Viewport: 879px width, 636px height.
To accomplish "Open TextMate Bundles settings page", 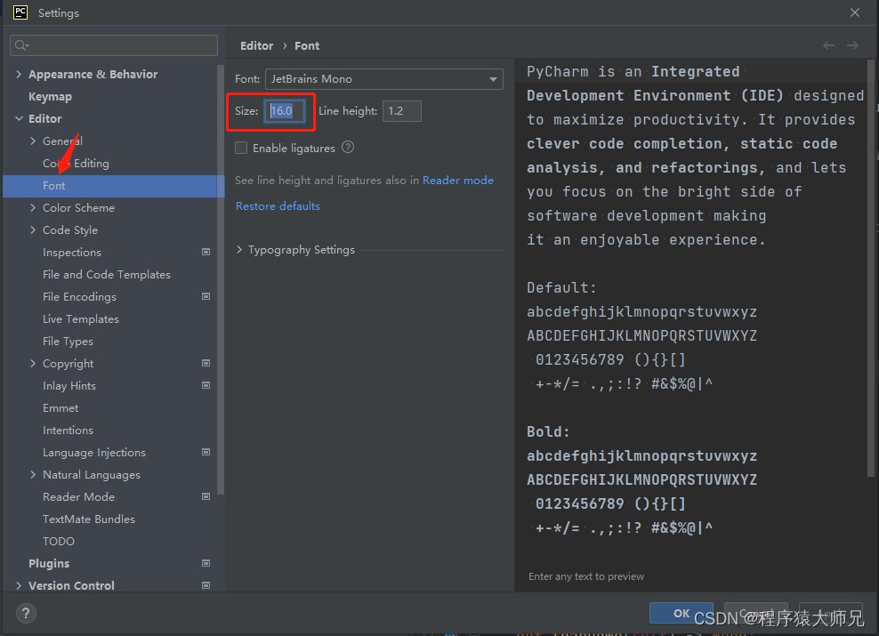I will [89, 519].
